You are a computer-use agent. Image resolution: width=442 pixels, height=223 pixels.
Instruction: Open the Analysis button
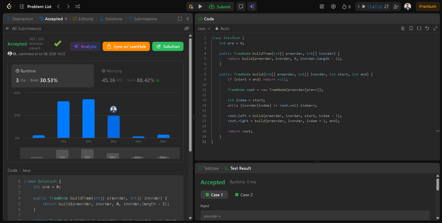pos(85,46)
